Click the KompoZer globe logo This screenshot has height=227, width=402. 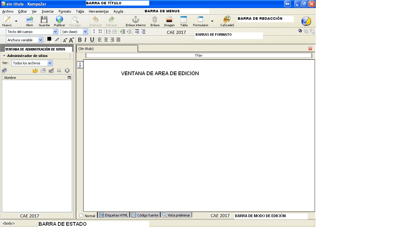pyautogui.click(x=306, y=21)
